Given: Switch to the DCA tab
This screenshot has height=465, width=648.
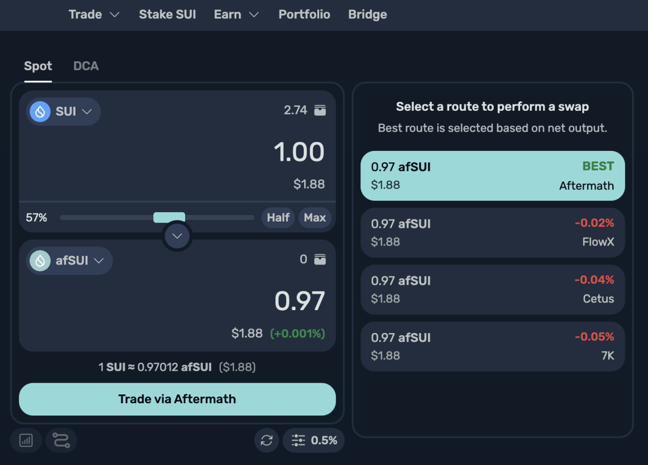Looking at the screenshot, I should [86, 66].
